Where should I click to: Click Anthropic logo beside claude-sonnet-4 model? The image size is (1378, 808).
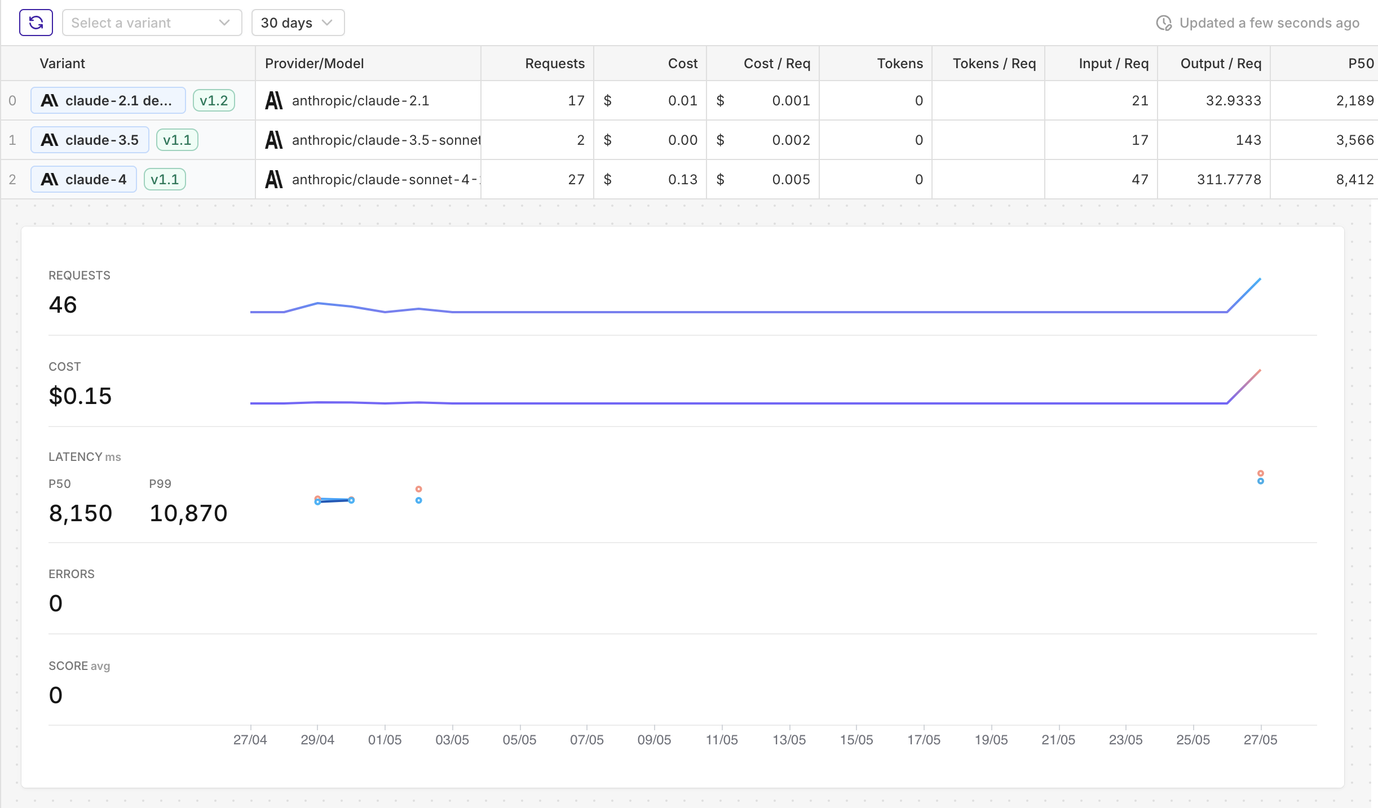(274, 179)
